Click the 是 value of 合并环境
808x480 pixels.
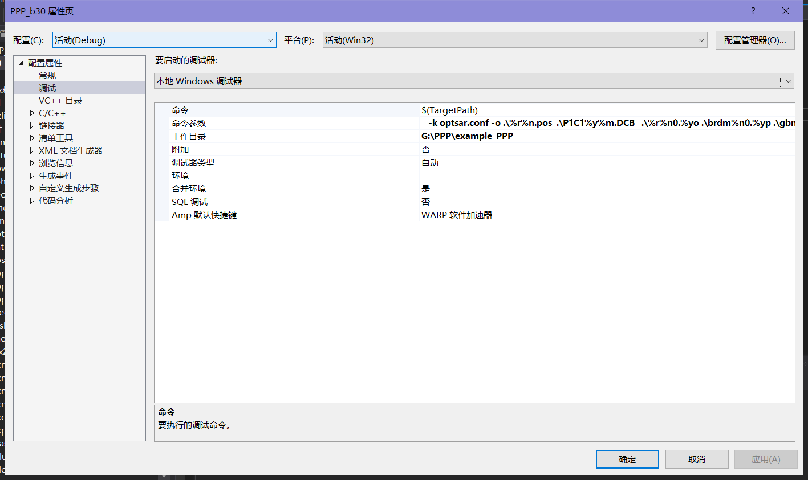point(426,188)
